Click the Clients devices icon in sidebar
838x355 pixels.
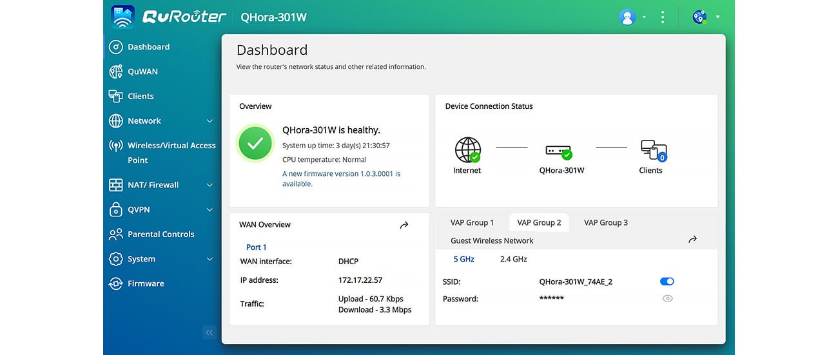coord(115,96)
